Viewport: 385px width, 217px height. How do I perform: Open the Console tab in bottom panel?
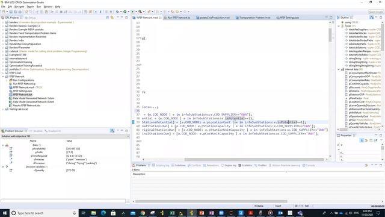309,165
